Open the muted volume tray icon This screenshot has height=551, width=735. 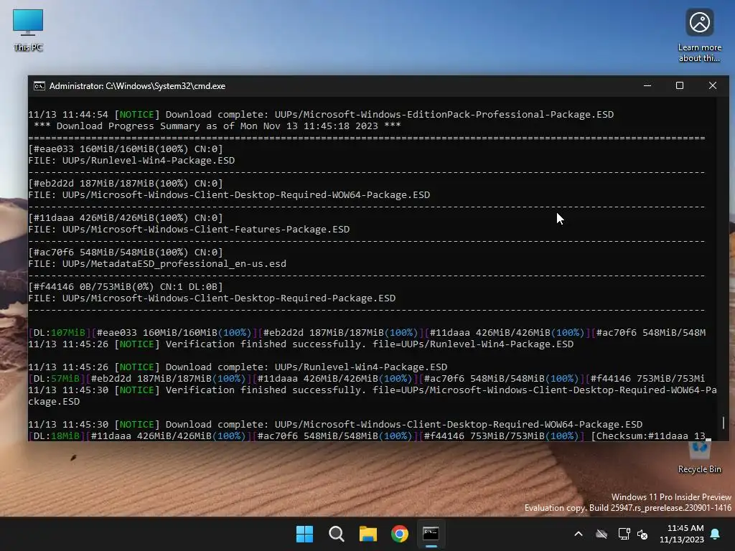(x=642, y=534)
